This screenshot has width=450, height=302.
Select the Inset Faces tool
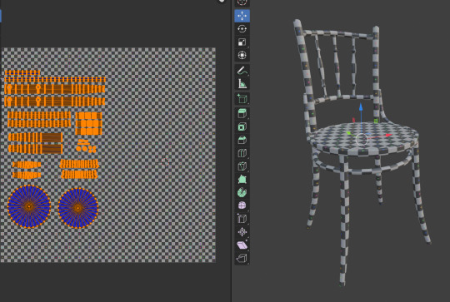pyautogui.click(x=242, y=126)
